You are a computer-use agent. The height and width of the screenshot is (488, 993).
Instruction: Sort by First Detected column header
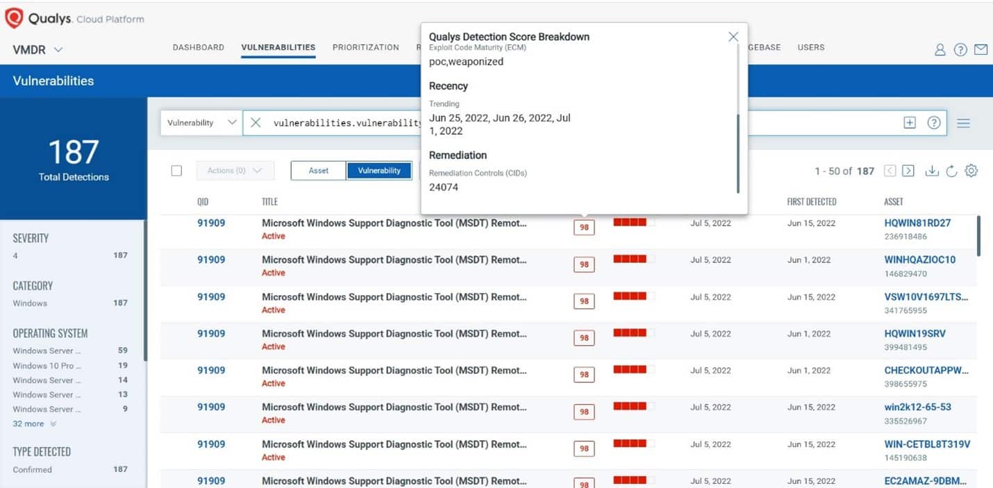pos(811,202)
